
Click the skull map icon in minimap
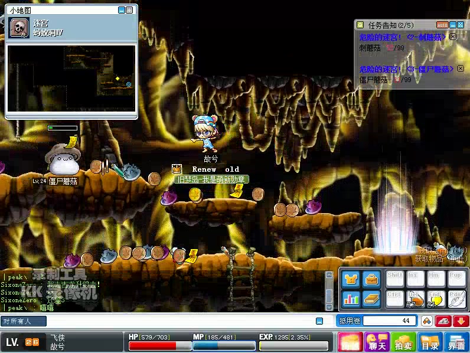(x=19, y=28)
